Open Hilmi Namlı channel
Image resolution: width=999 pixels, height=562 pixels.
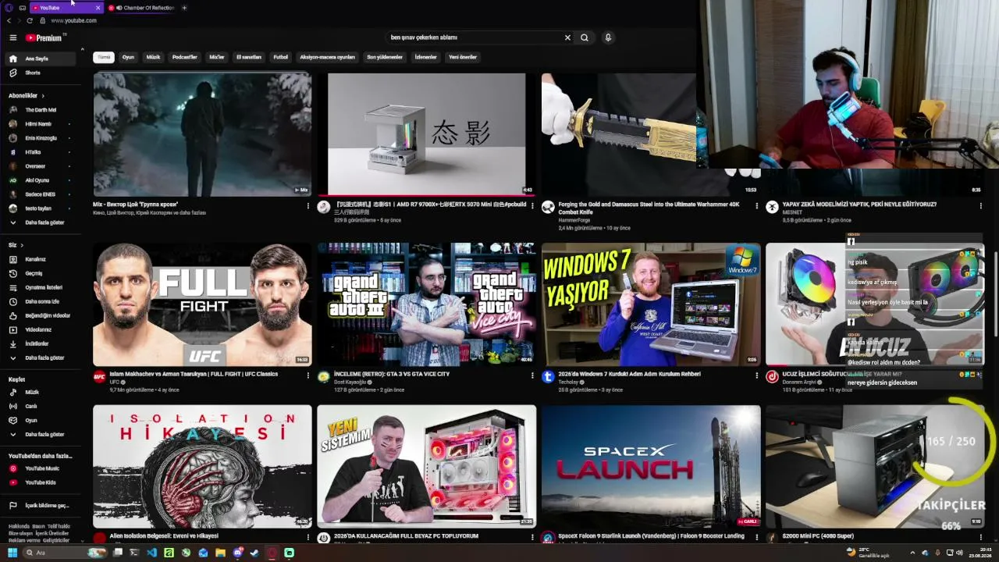(42, 124)
